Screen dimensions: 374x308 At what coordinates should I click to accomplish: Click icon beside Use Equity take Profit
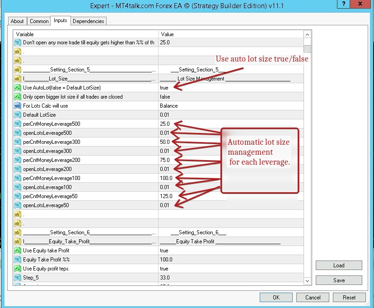coord(18,251)
